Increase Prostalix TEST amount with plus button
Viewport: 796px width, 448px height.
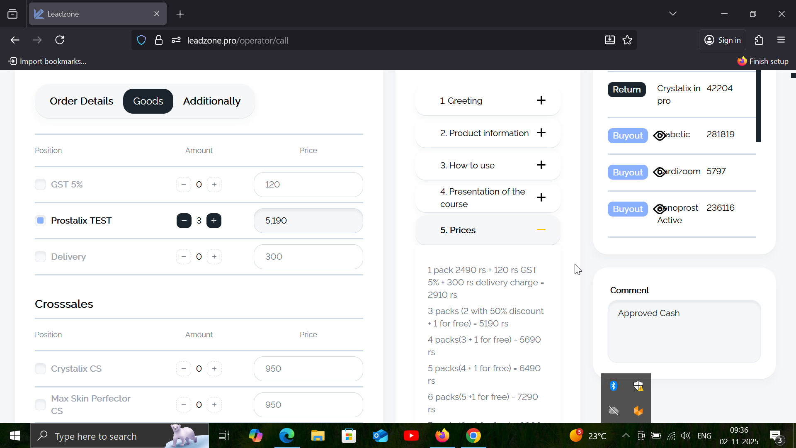(214, 221)
